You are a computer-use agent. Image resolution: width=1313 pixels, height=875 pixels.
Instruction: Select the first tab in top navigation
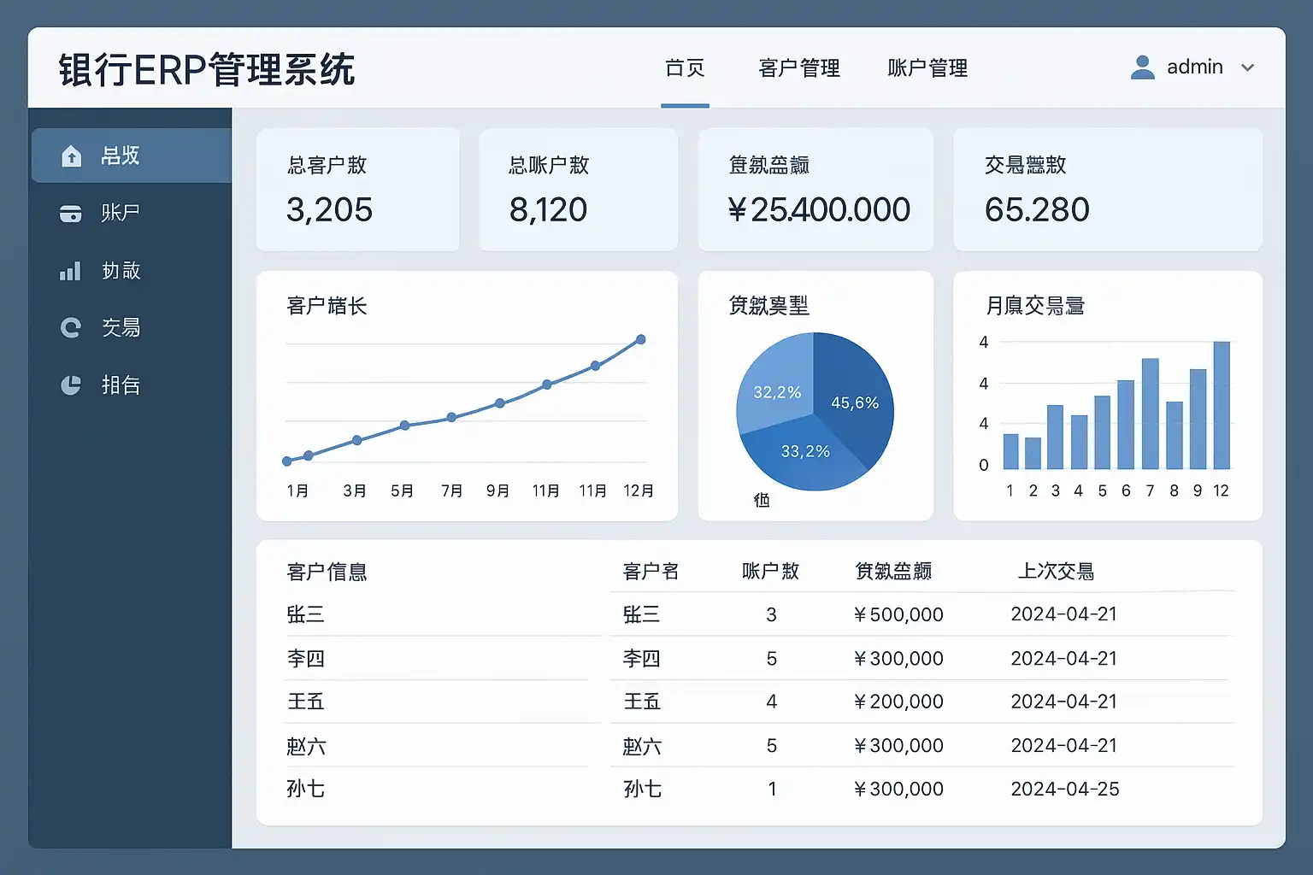pyautogui.click(x=685, y=68)
